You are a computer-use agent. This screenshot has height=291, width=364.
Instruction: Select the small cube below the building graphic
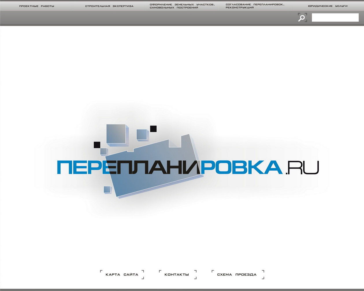pyautogui.click(x=107, y=190)
